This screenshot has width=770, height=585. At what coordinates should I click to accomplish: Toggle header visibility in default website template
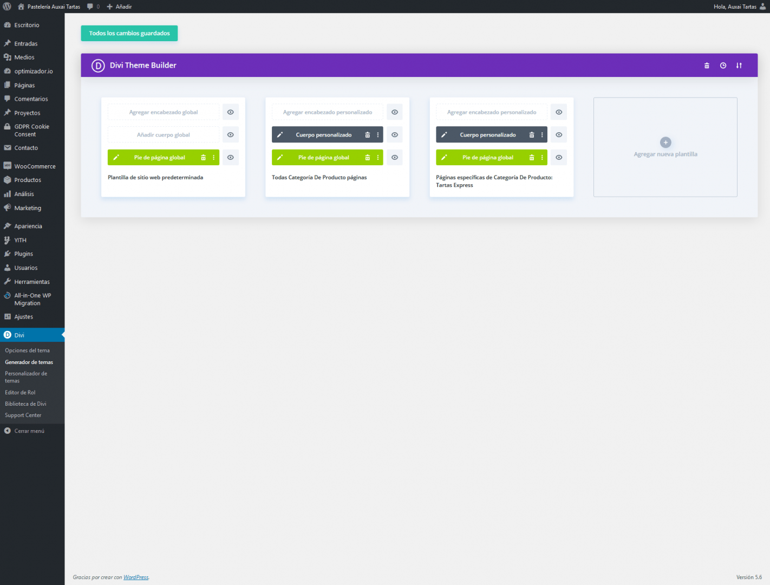click(x=231, y=112)
